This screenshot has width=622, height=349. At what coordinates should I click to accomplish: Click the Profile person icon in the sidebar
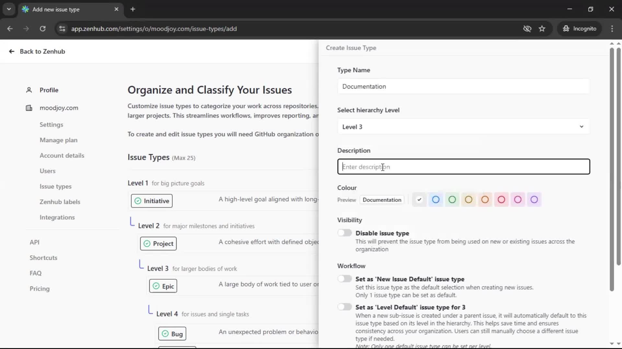[x=29, y=90]
